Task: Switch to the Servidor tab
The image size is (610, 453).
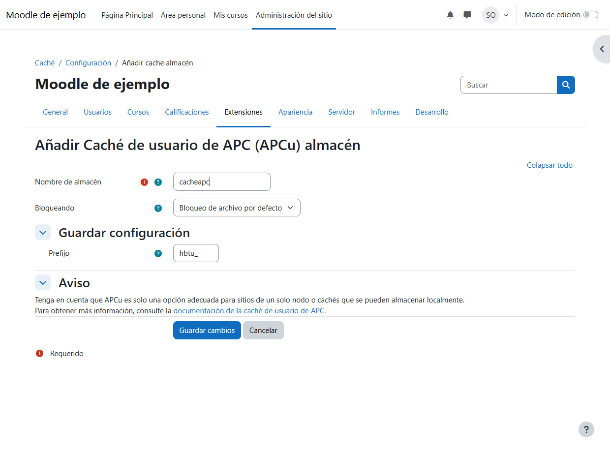Action: pos(341,112)
